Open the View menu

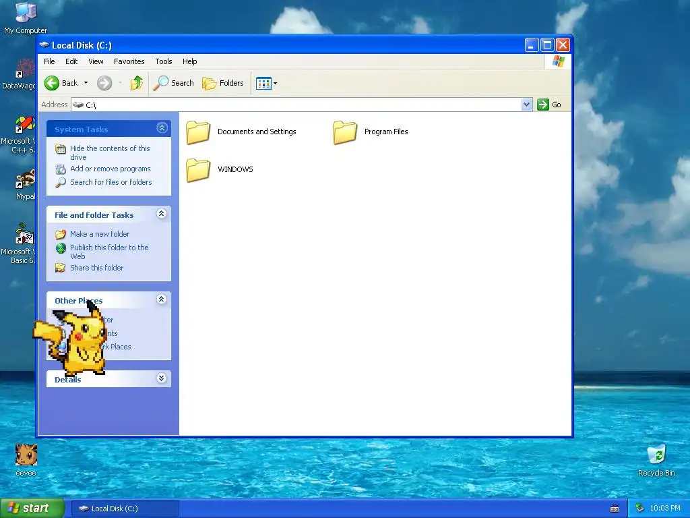click(x=96, y=61)
